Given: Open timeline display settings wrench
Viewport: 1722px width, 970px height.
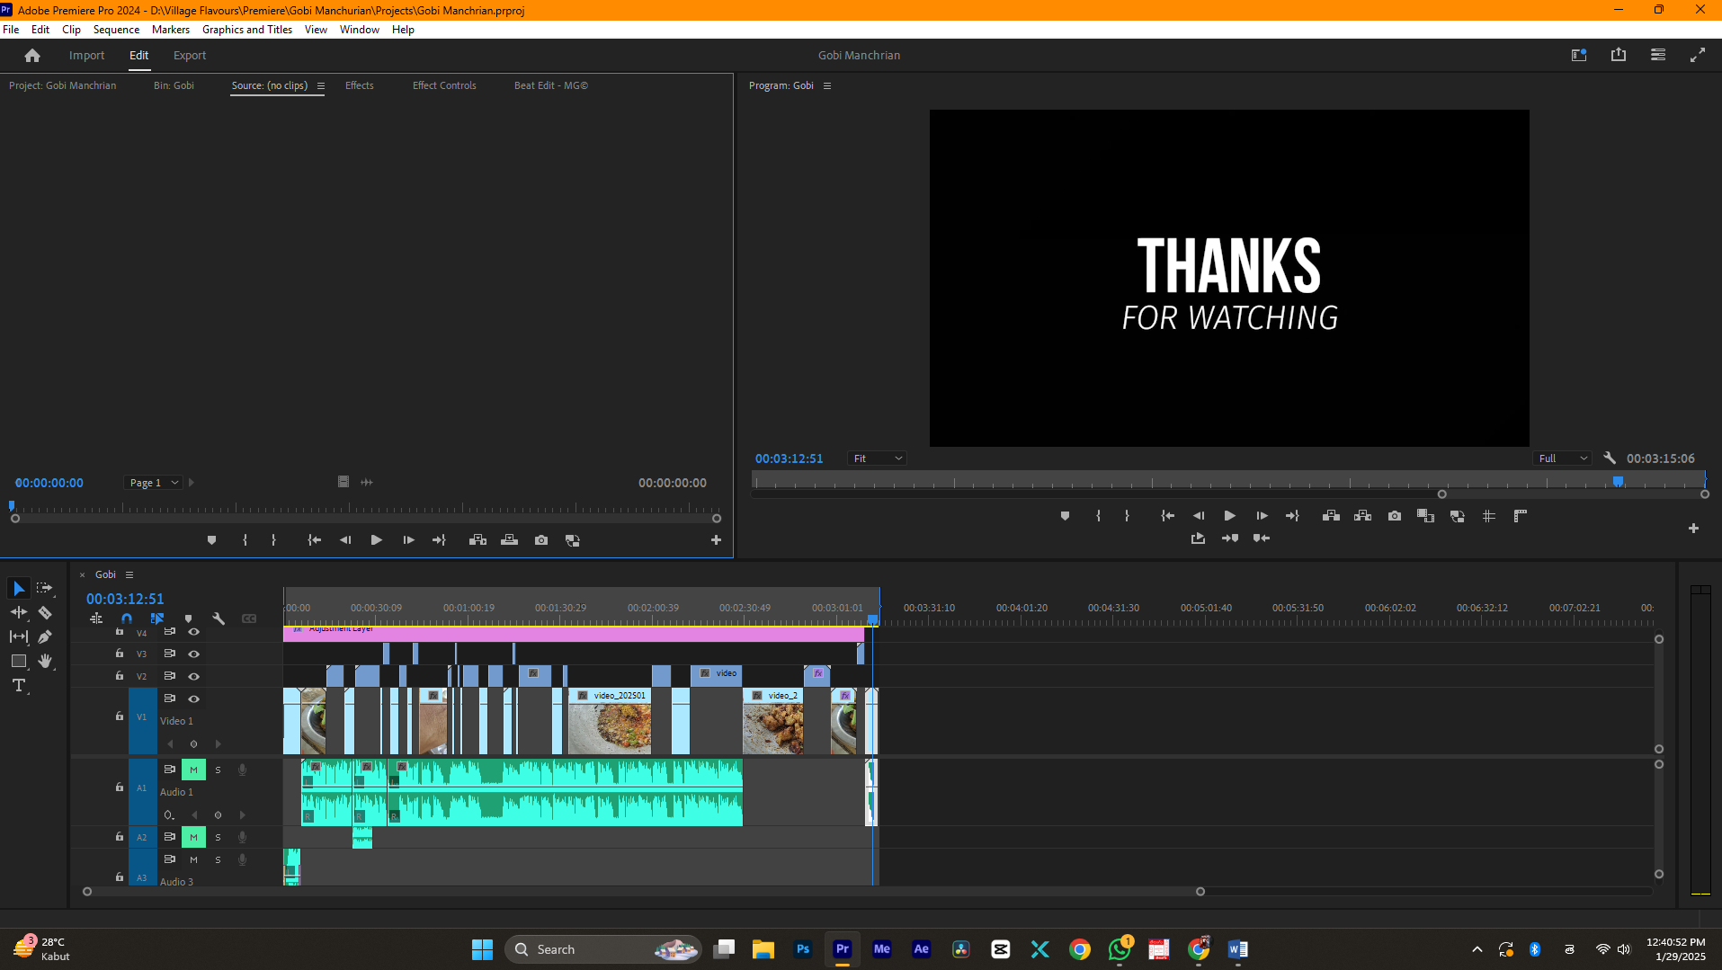Looking at the screenshot, I should 219,618.
